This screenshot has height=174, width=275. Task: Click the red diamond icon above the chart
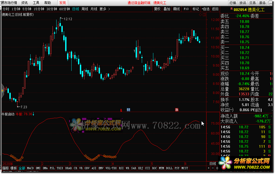(200, 15)
